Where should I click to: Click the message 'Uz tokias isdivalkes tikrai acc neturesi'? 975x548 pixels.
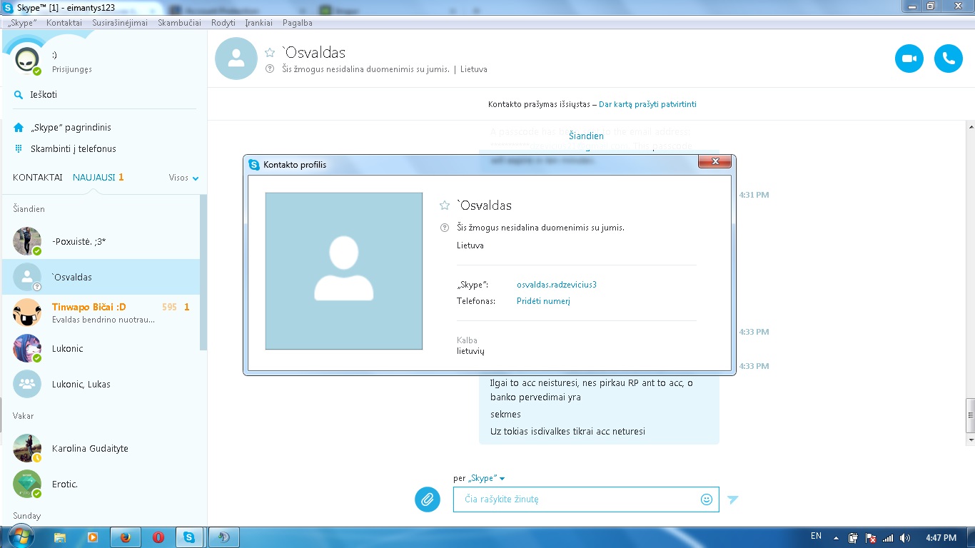(x=567, y=431)
